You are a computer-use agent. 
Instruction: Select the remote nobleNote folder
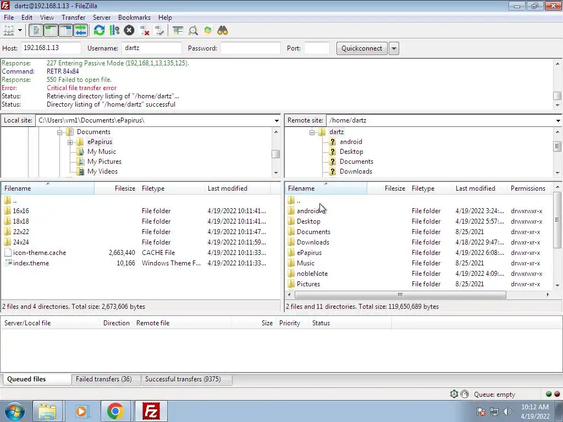[312, 274]
